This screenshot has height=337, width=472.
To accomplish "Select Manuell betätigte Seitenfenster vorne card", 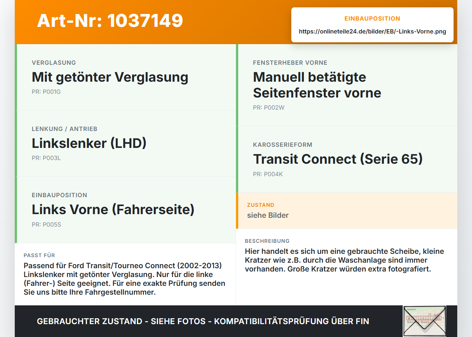I will coord(347,85).
